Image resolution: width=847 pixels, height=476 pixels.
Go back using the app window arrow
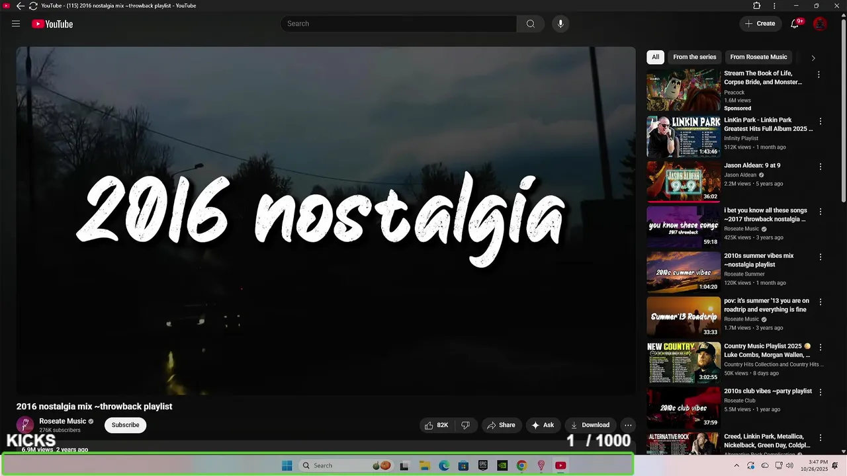pyautogui.click(x=20, y=6)
